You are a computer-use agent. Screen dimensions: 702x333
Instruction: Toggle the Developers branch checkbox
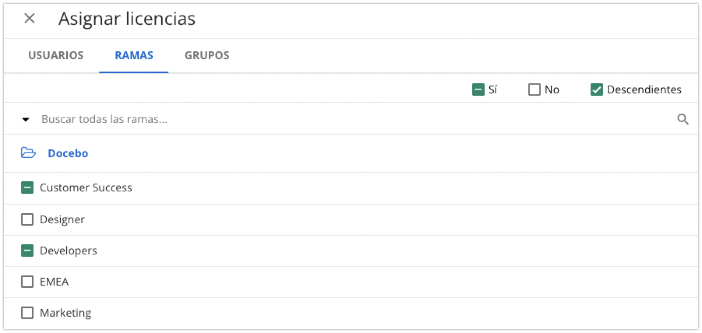click(x=27, y=251)
